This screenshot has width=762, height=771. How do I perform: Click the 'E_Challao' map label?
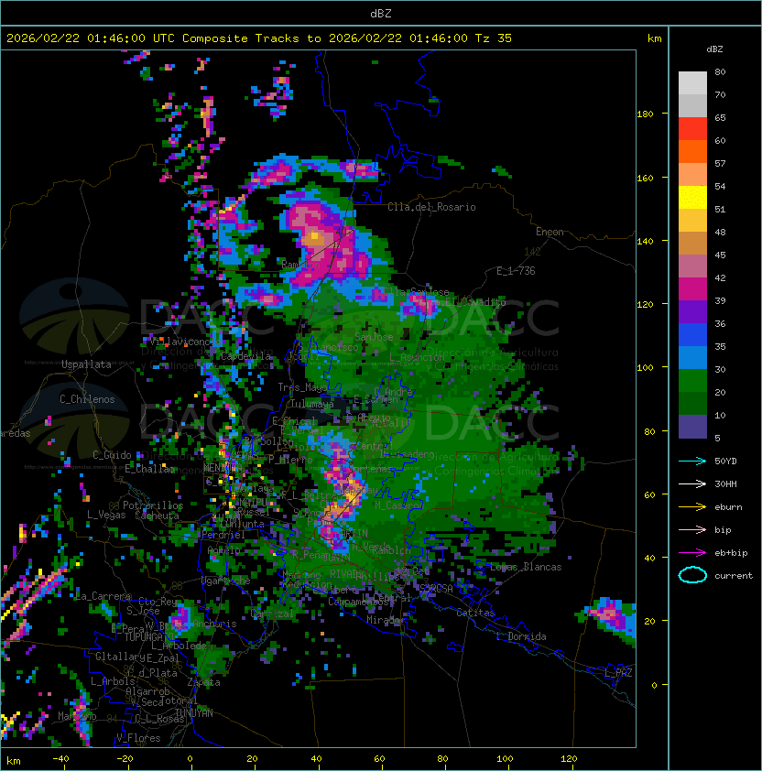[149, 469]
